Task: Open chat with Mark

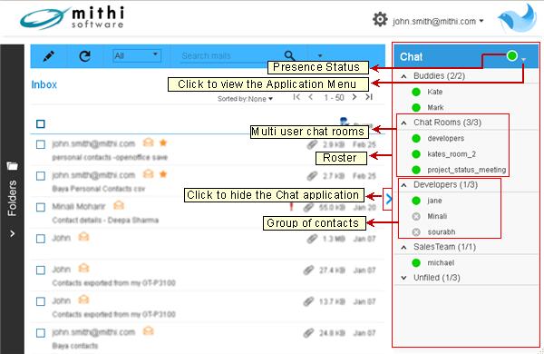Action: (435, 107)
